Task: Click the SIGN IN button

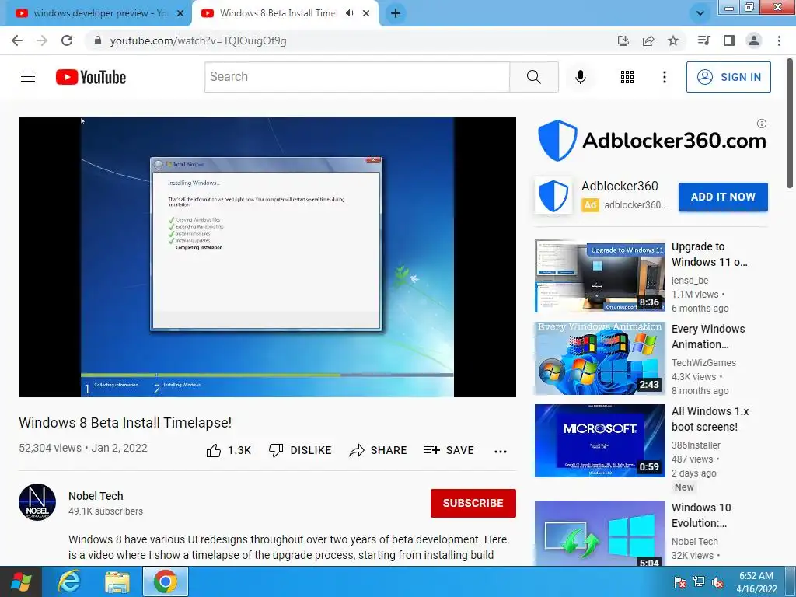Action: point(728,77)
